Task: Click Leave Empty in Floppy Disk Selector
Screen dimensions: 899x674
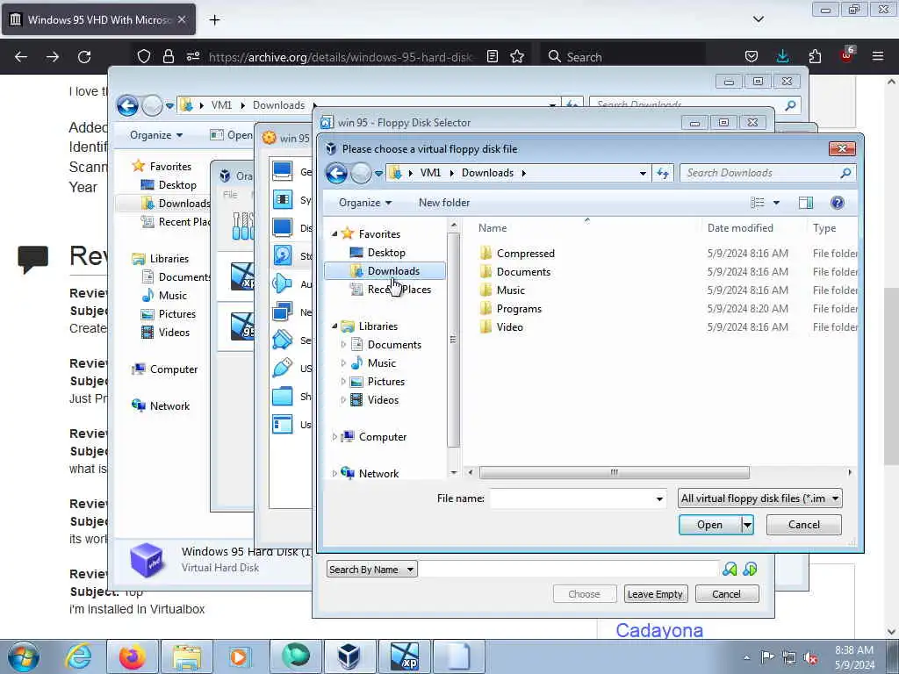Action: click(655, 594)
